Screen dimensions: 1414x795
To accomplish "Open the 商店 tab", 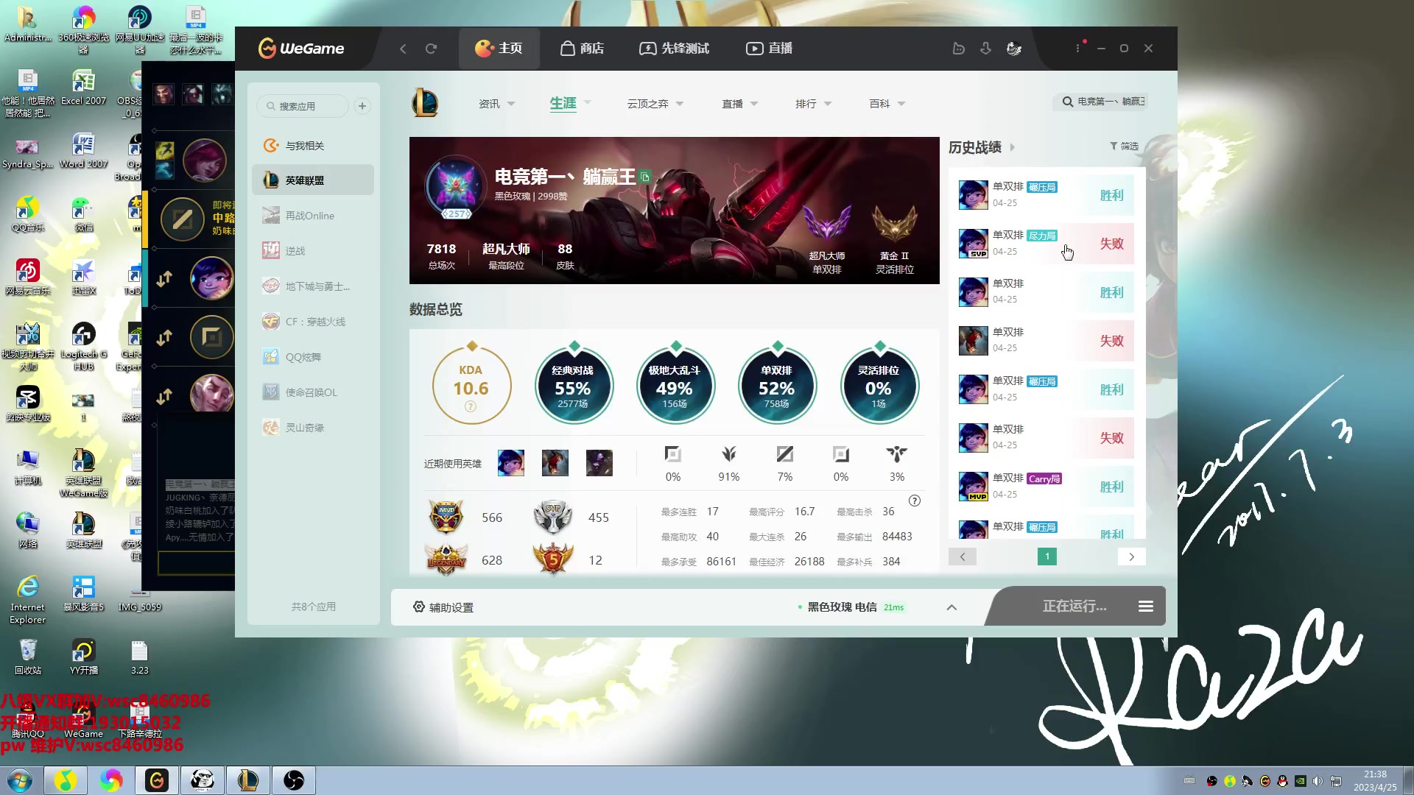I will 582,49.
